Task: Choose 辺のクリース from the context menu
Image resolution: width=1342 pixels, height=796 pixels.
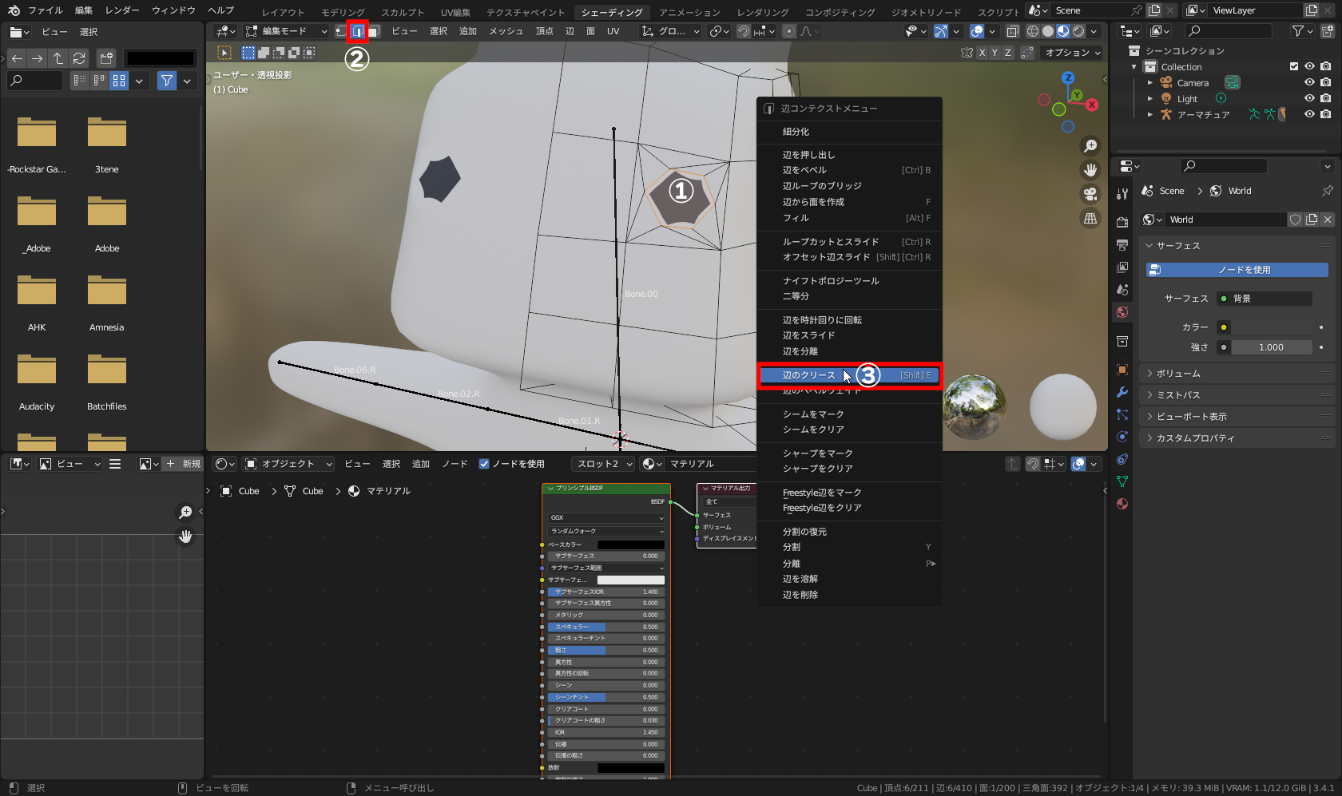Action: point(850,375)
